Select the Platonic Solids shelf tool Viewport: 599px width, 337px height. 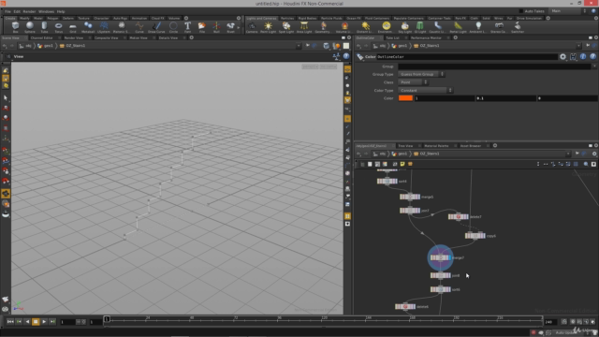click(122, 27)
